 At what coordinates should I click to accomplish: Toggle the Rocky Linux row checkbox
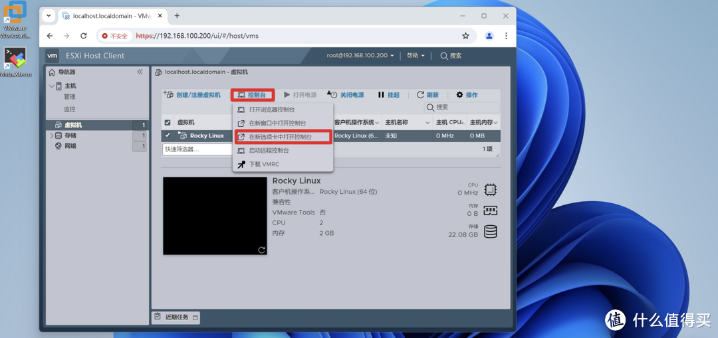[168, 135]
